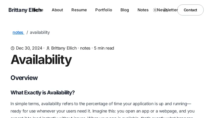The image size is (210, 118).
Task: Toggle the light/dark theme sun icon
Action: pyautogui.click(x=155, y=10)
